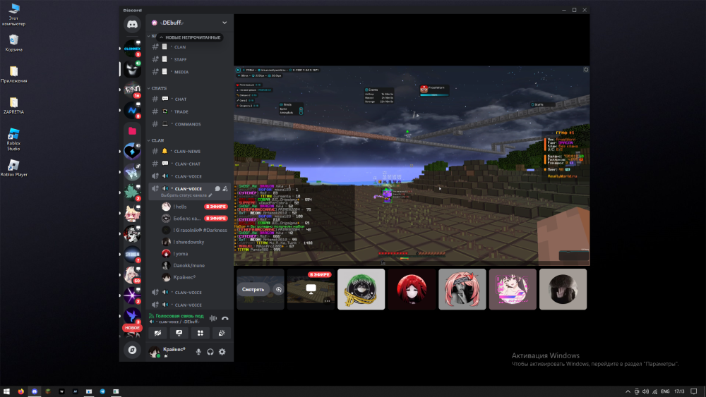Deafen with the headphones icon
The height and width of the screenshot is (397, 706).
[210, 352]
